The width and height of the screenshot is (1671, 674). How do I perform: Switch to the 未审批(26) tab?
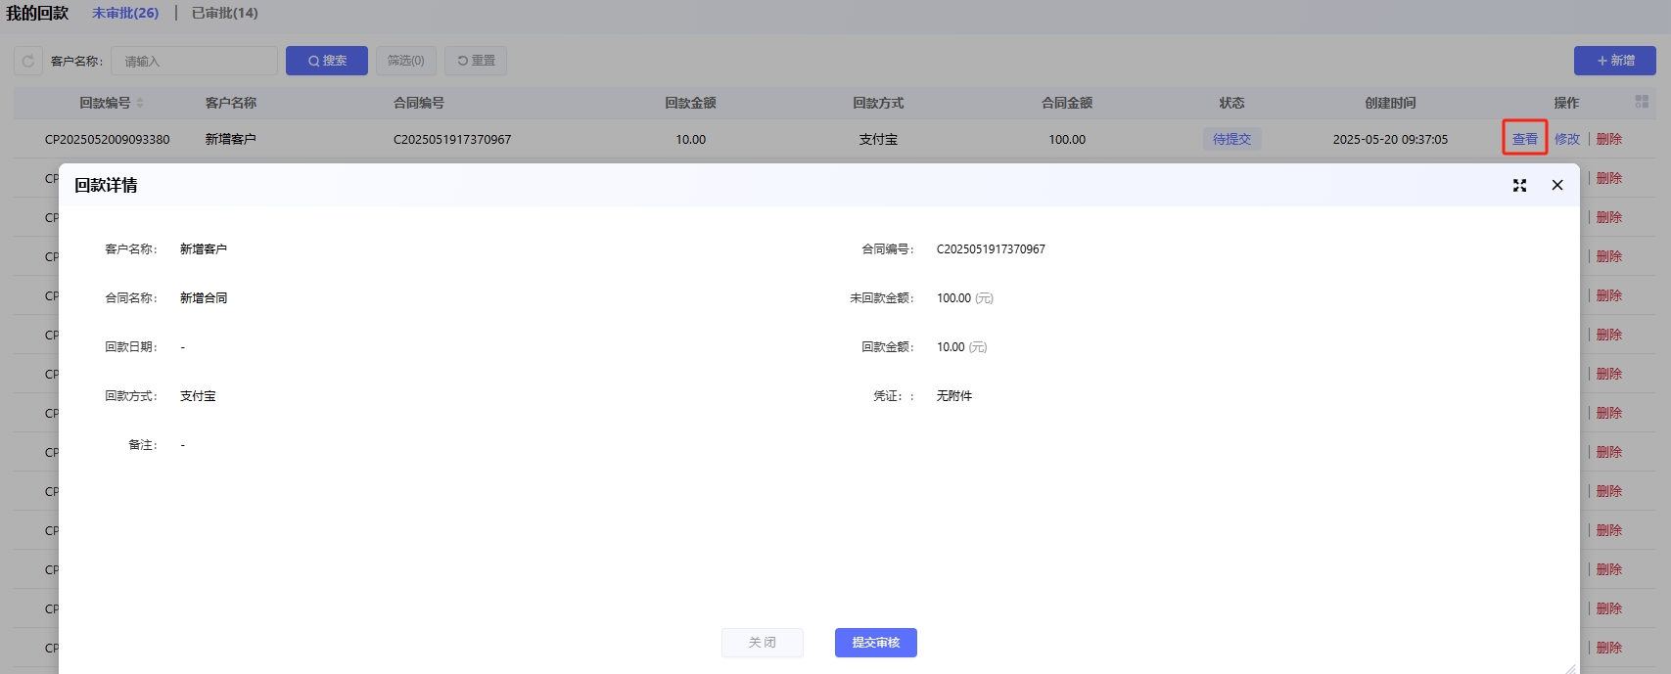point(125,13)
